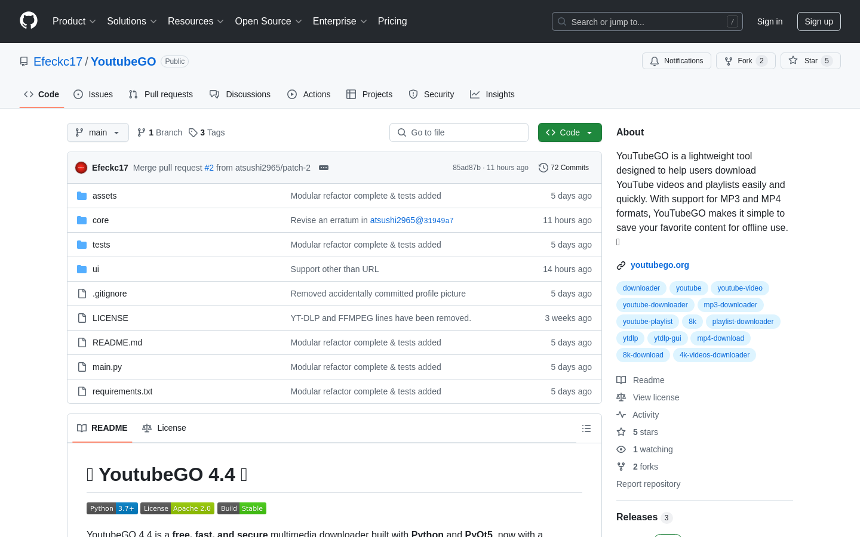Click the scales icon next to View license
Viewport: 860px width, 537px height.
[x=621, y=397]
